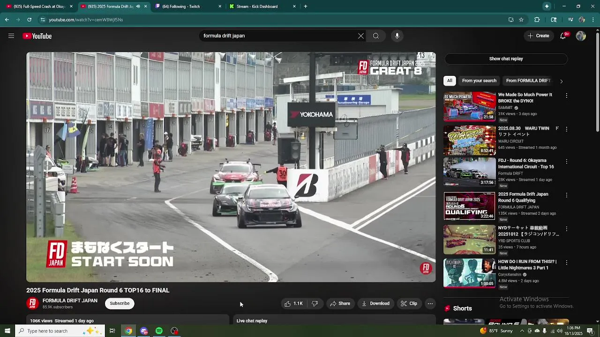Mute the playing YouTube tab speaker icon

(x=138, y=7)
